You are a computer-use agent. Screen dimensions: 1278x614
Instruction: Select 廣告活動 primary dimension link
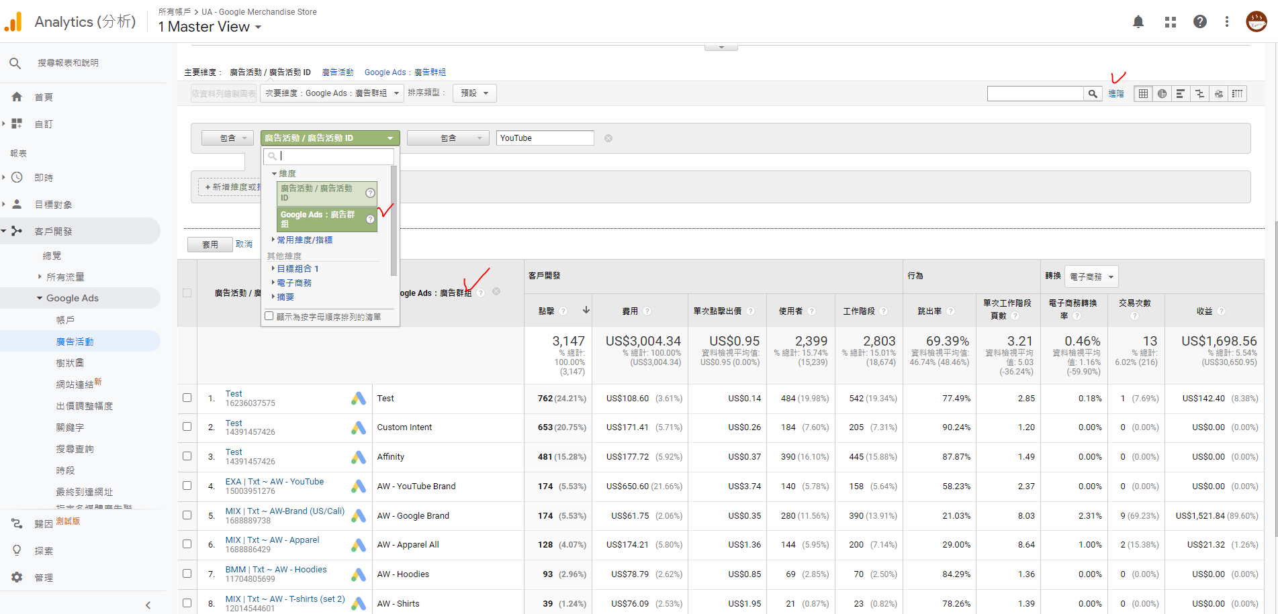(x=338, y=72)
